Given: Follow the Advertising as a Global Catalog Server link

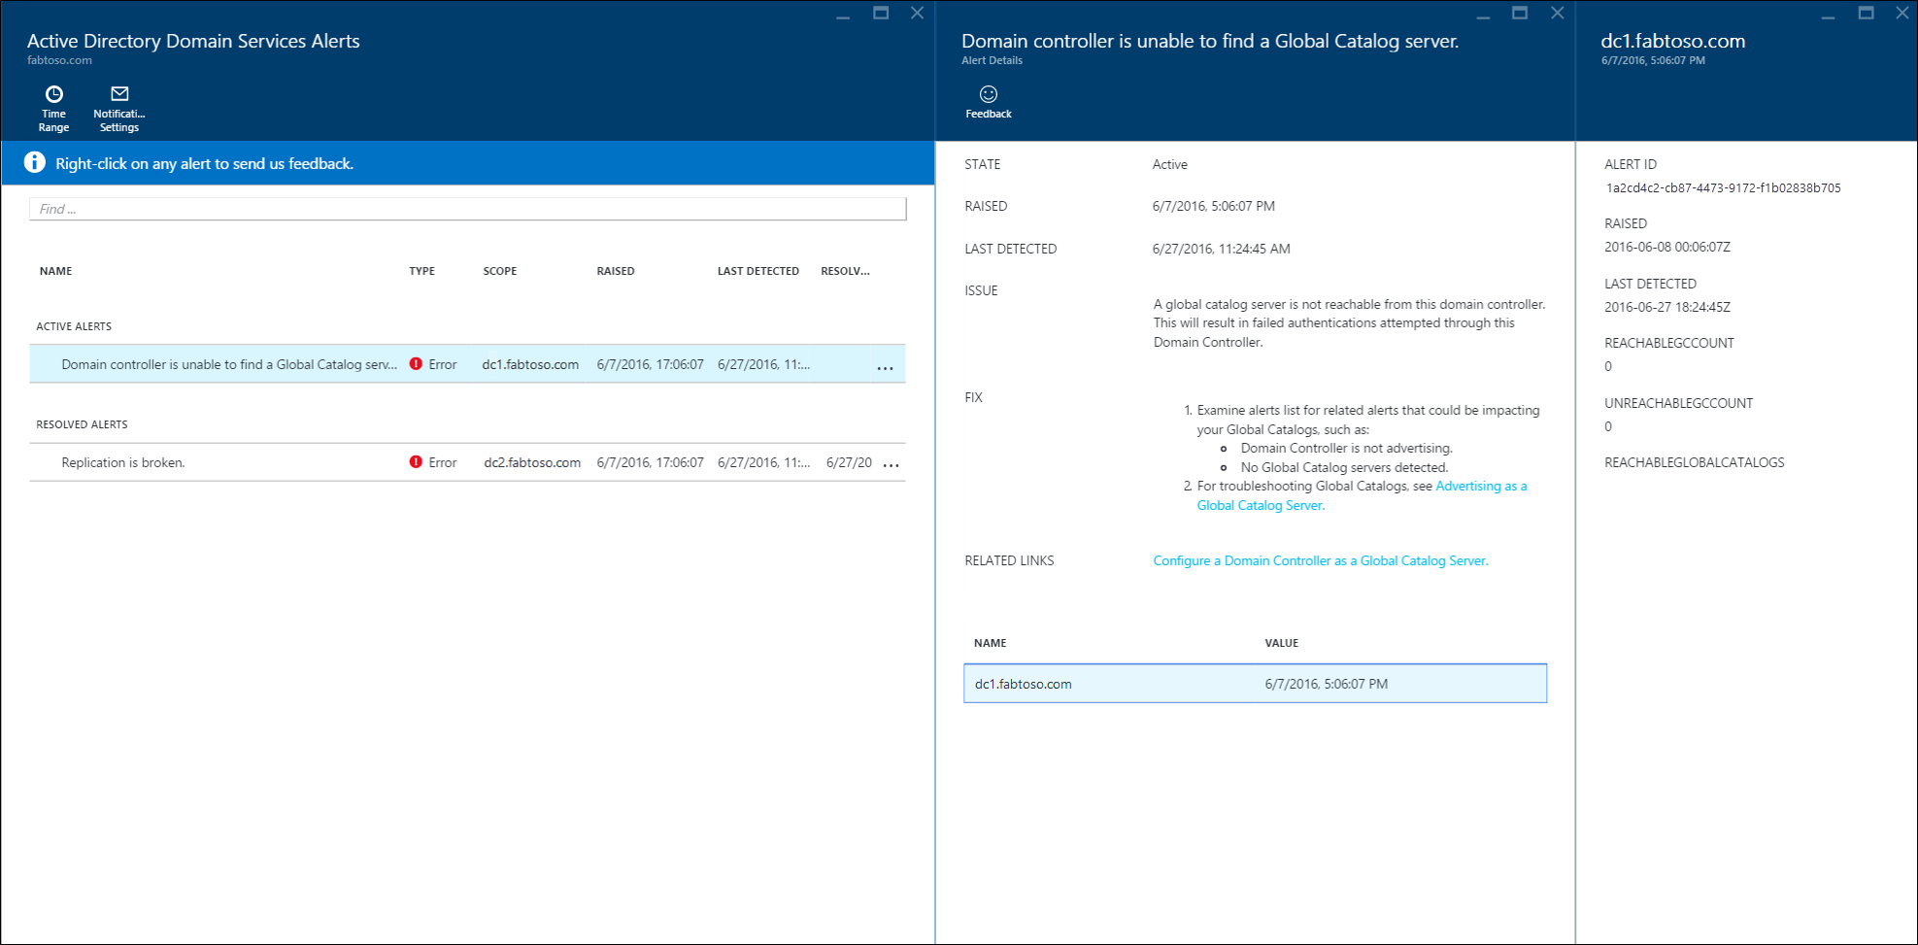Looking at the screenshot, I should 1480,486.
